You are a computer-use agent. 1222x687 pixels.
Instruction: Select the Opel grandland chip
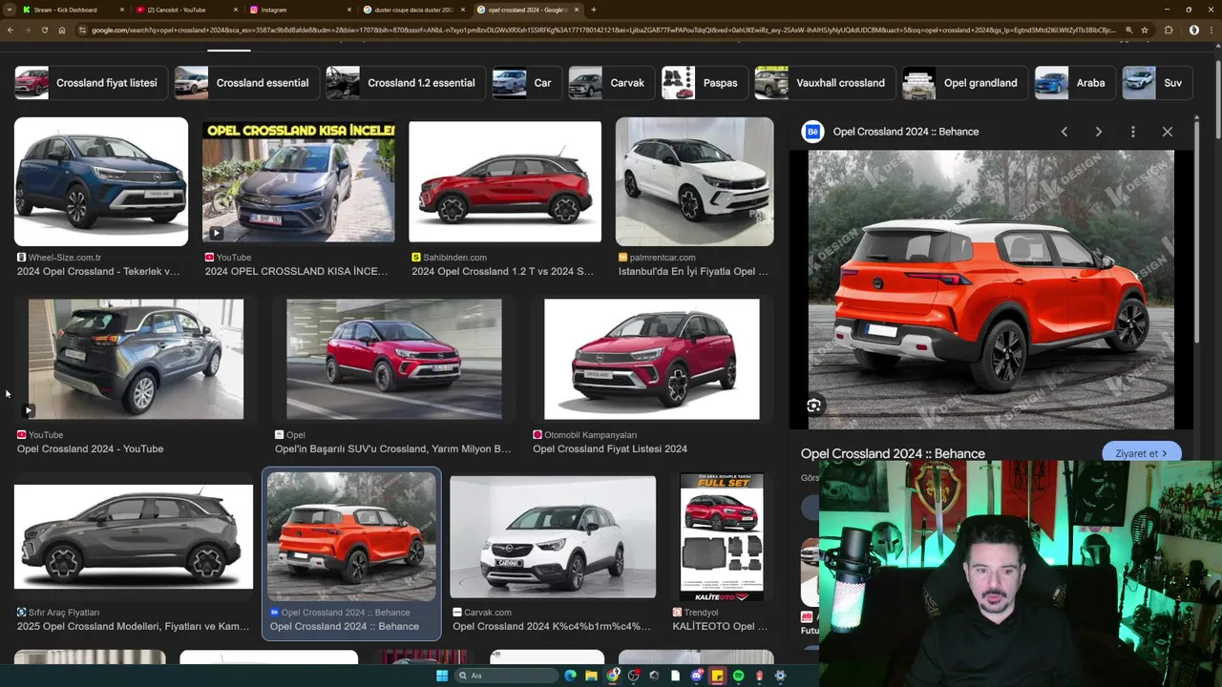(965, 83)
